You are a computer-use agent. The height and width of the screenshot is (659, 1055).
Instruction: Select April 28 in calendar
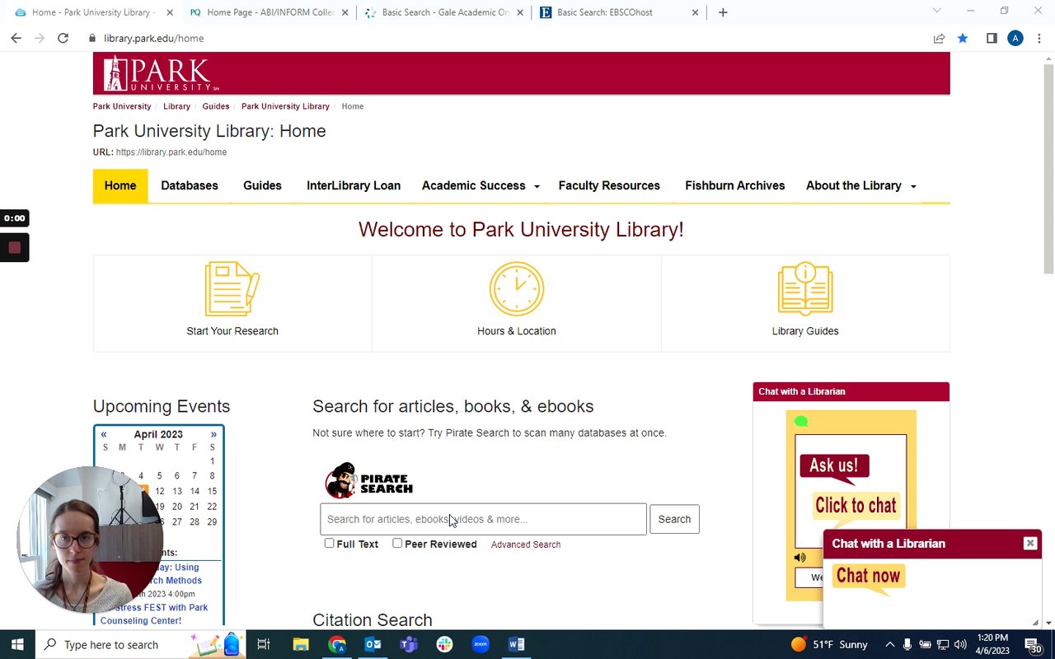point(195,521)
